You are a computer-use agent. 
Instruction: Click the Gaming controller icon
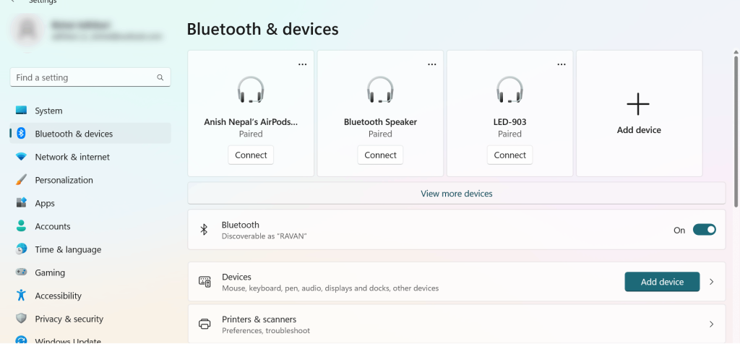click(x=21, y=272)
